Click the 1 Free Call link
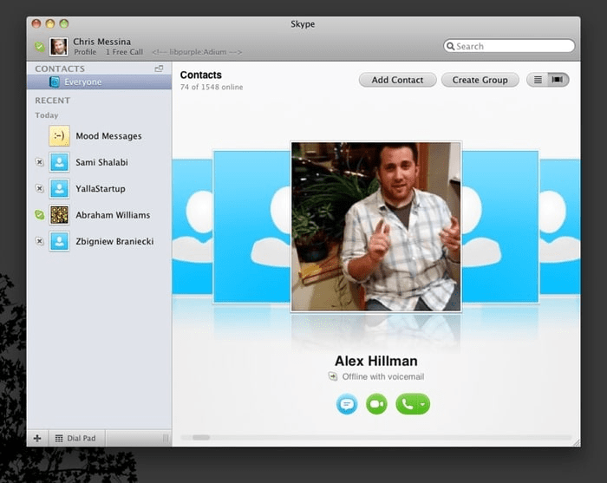The height and width of the screenshot is (483, 607). pos(124,52)
